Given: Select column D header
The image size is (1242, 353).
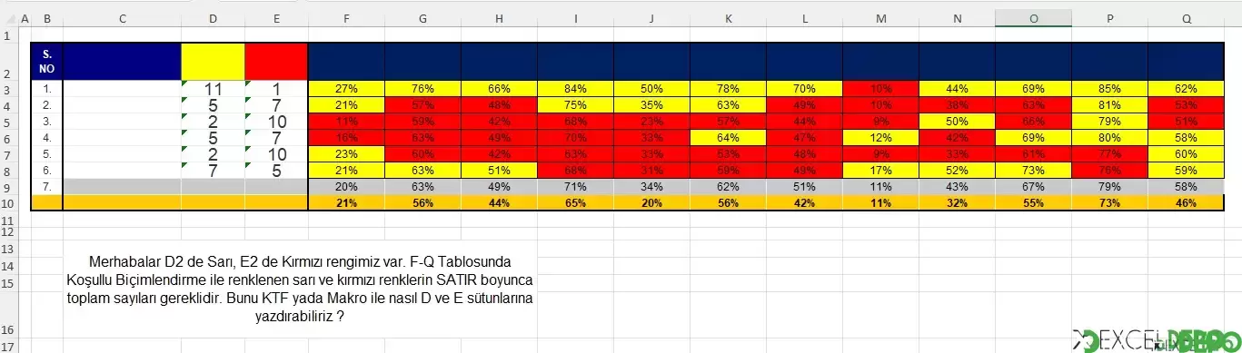Looking at the screenshot, I should (213, 18).
